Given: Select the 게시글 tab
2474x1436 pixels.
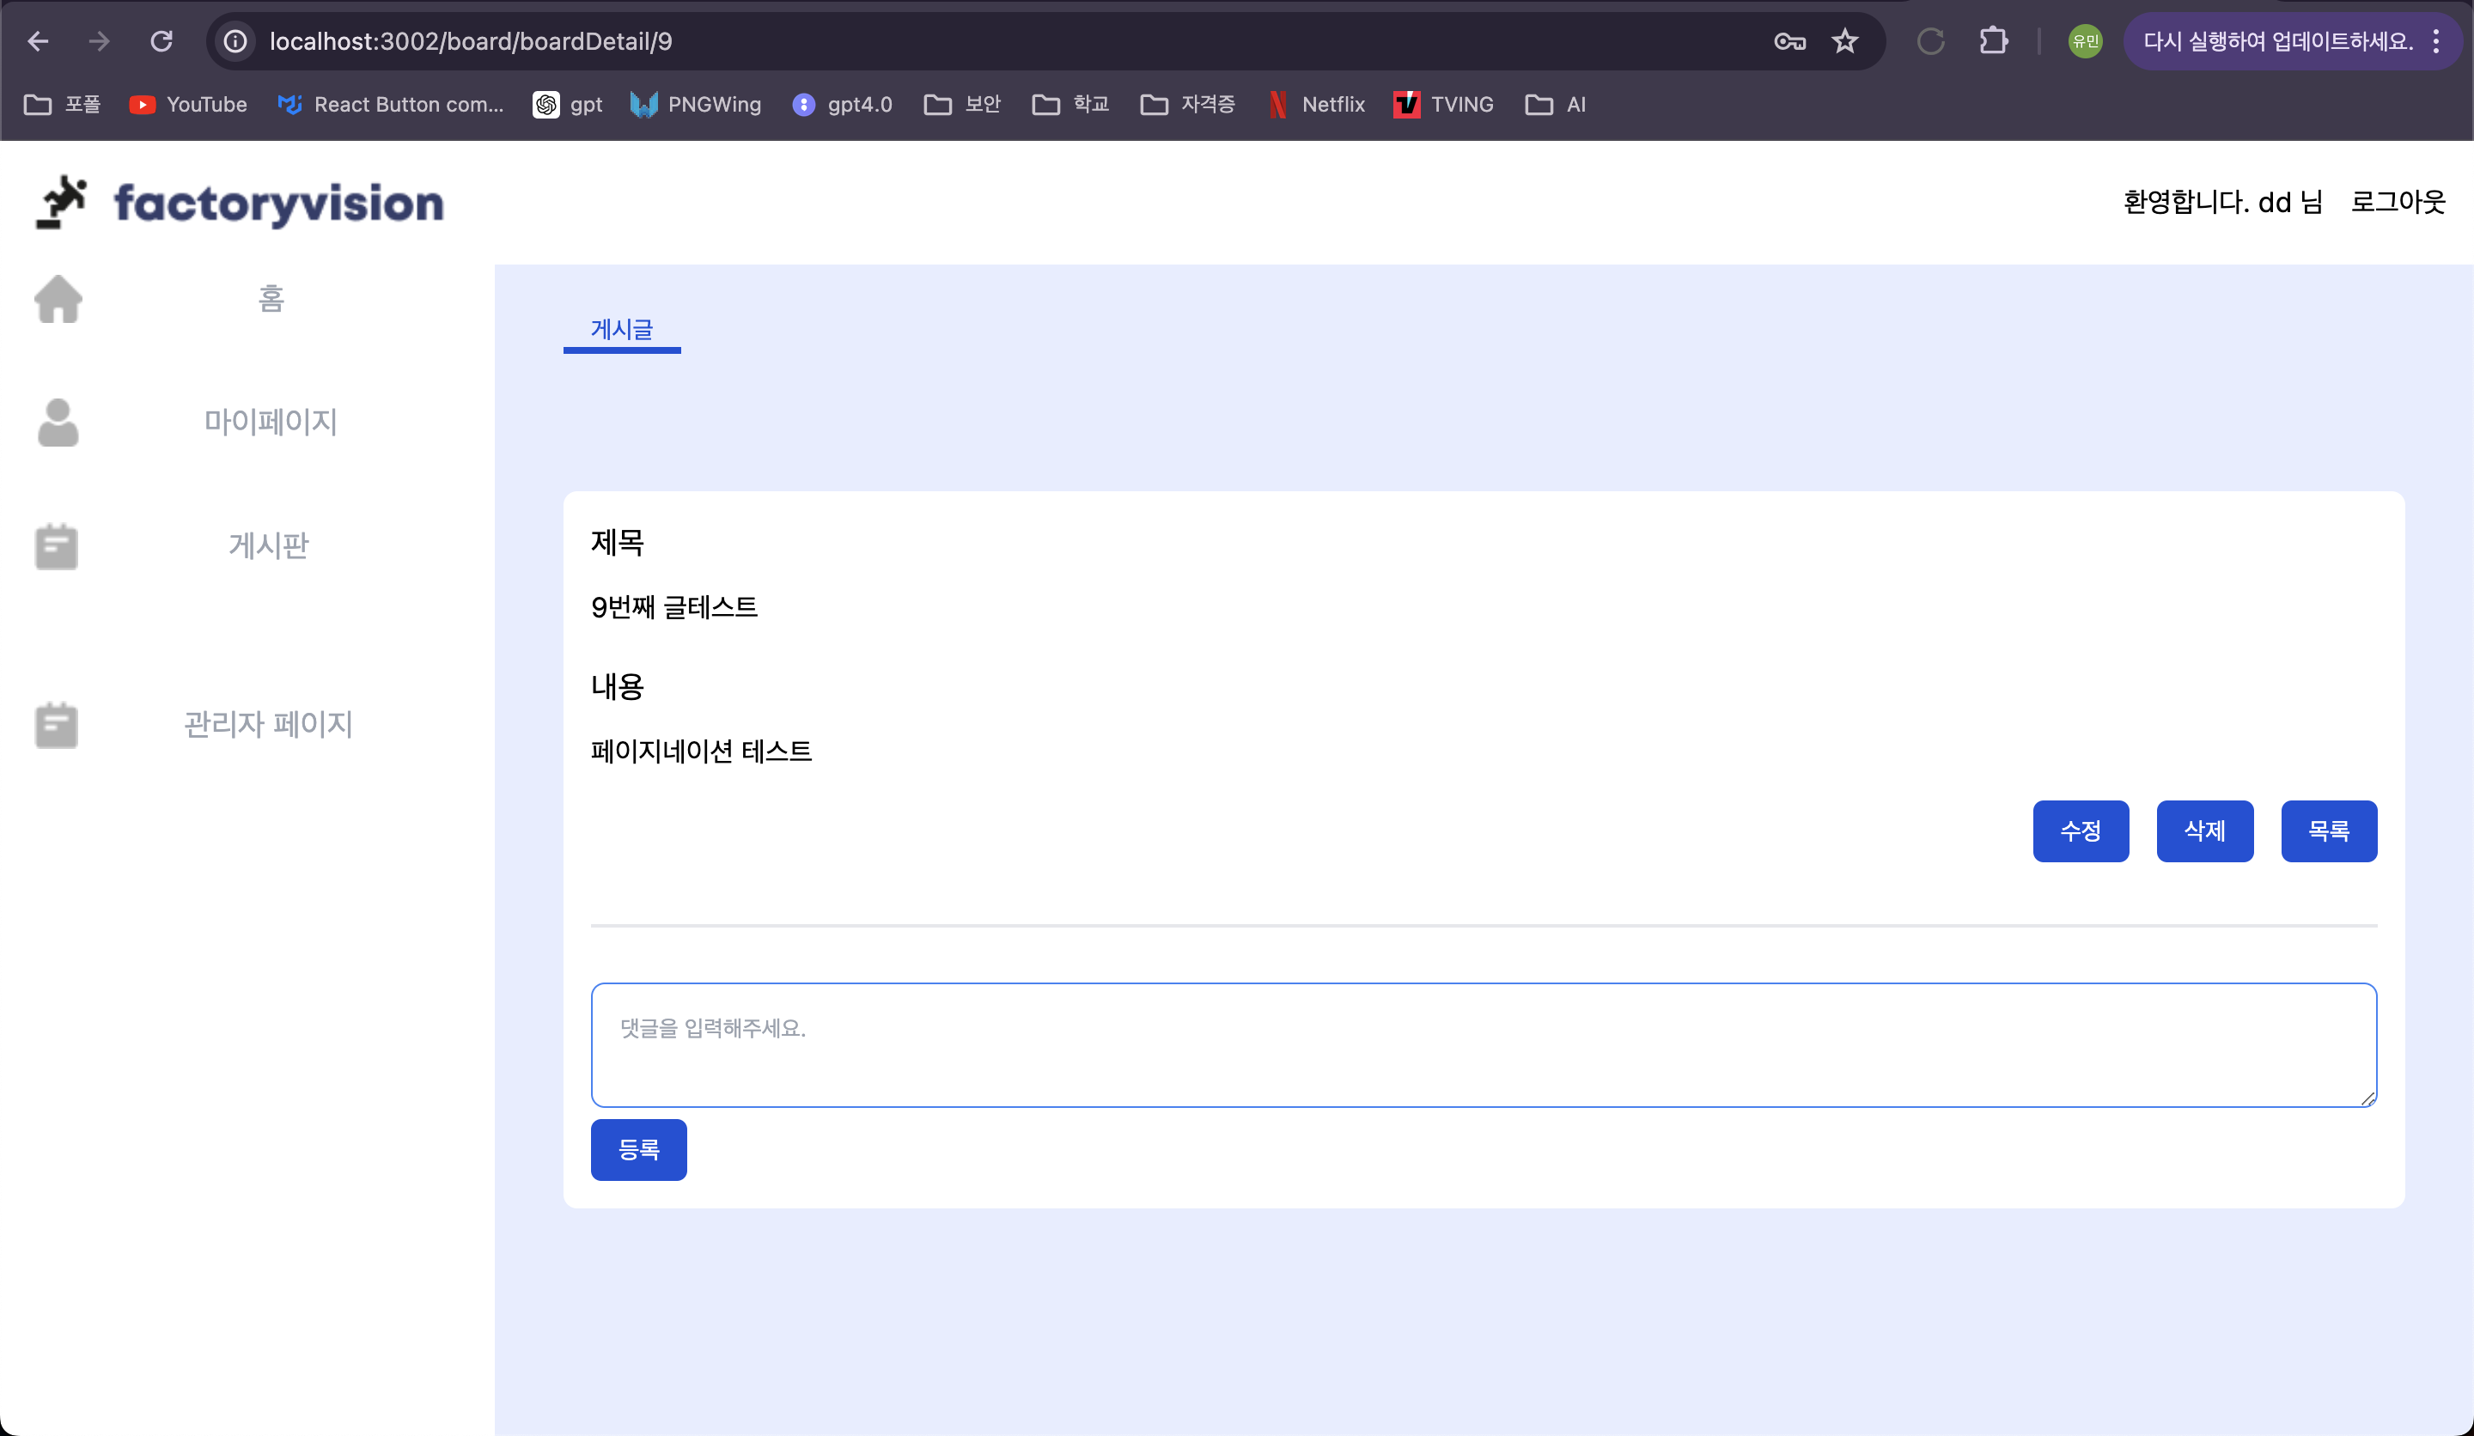Looking at the screenshot, I should coord(621,330).
